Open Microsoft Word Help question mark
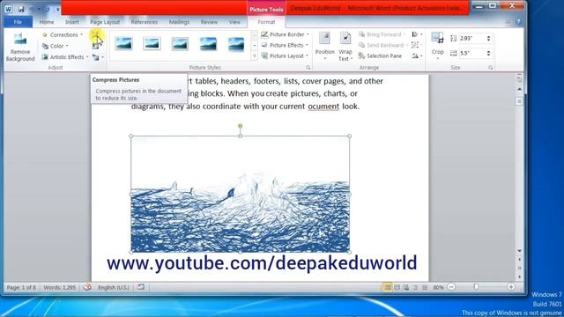This screenshot has width=564, height=317. pos(518,21)
